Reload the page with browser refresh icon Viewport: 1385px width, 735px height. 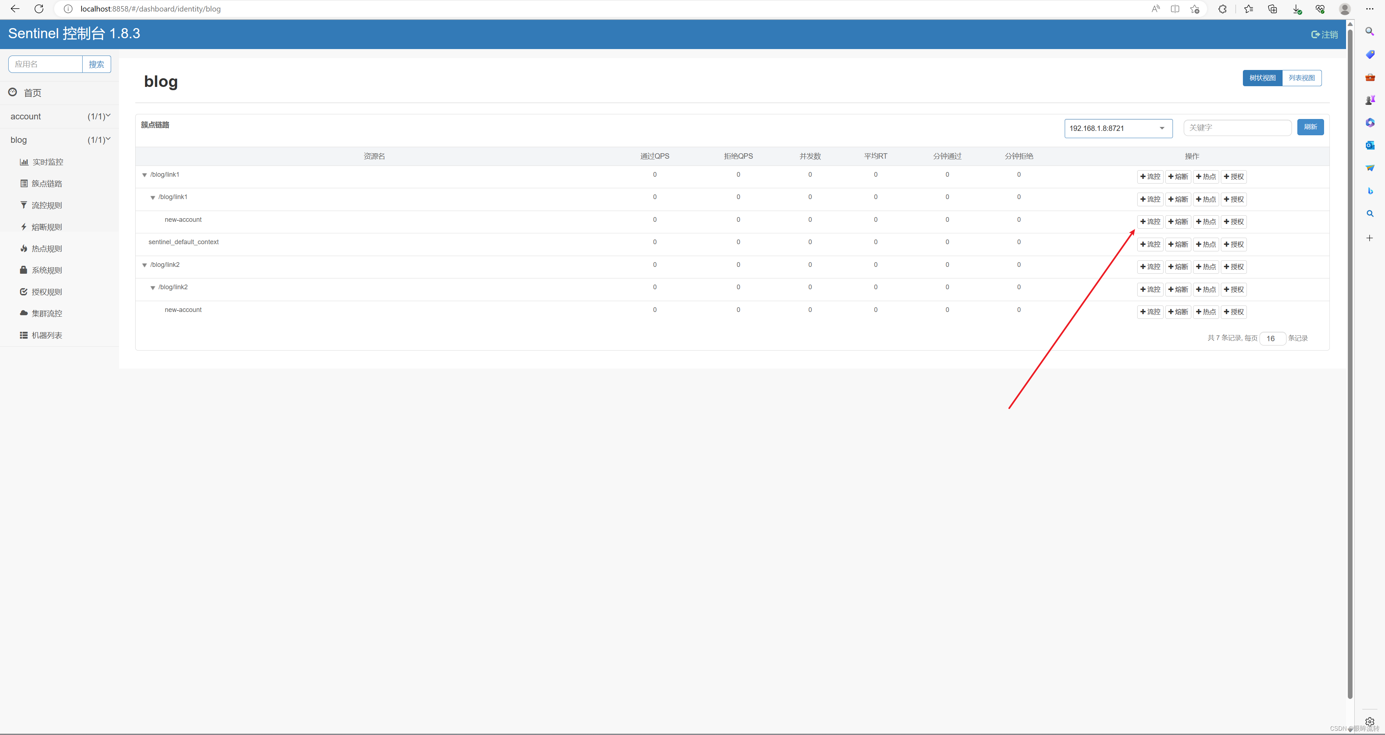[39, 9]
